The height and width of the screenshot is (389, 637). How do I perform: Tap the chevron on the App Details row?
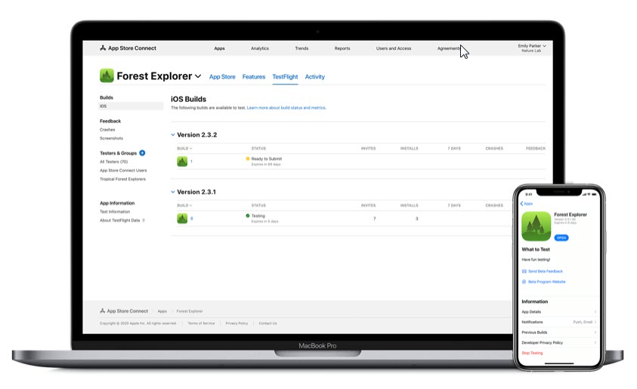click(x=595, y=312)
